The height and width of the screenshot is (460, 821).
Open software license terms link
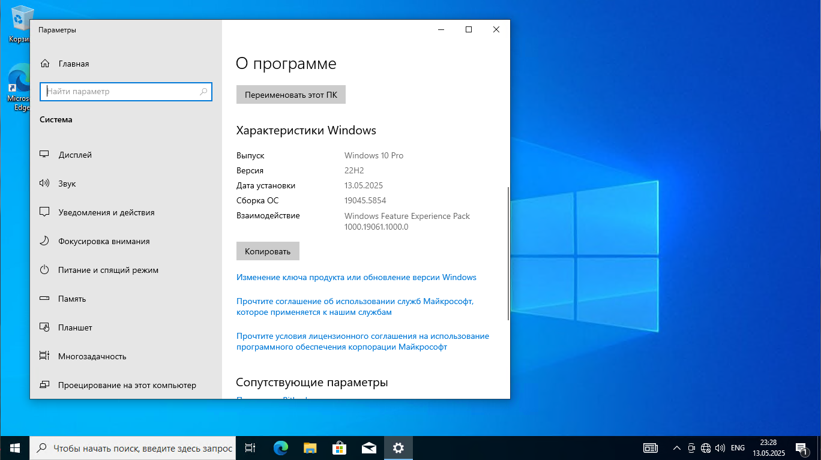coord(362,341)
